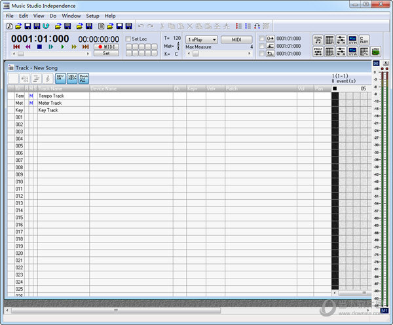Click the green chip device icon
The width and height of the screenshot is (393, 325).
pyautogui.click(x=376, y=51)
